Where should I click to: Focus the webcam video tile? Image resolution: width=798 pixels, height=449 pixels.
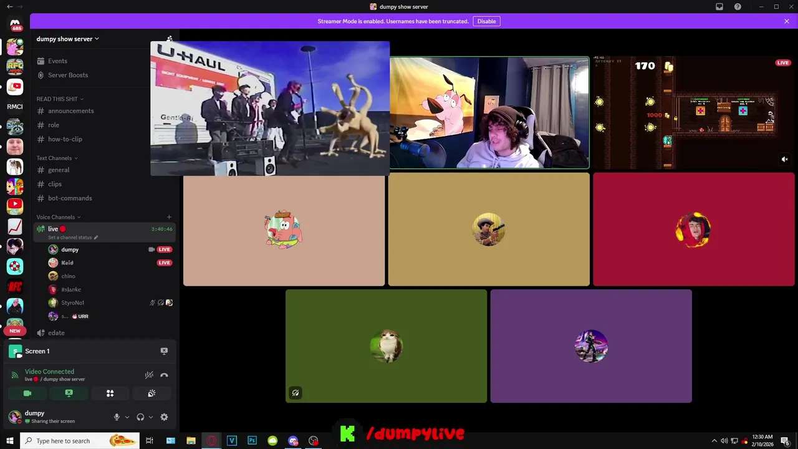489,112
